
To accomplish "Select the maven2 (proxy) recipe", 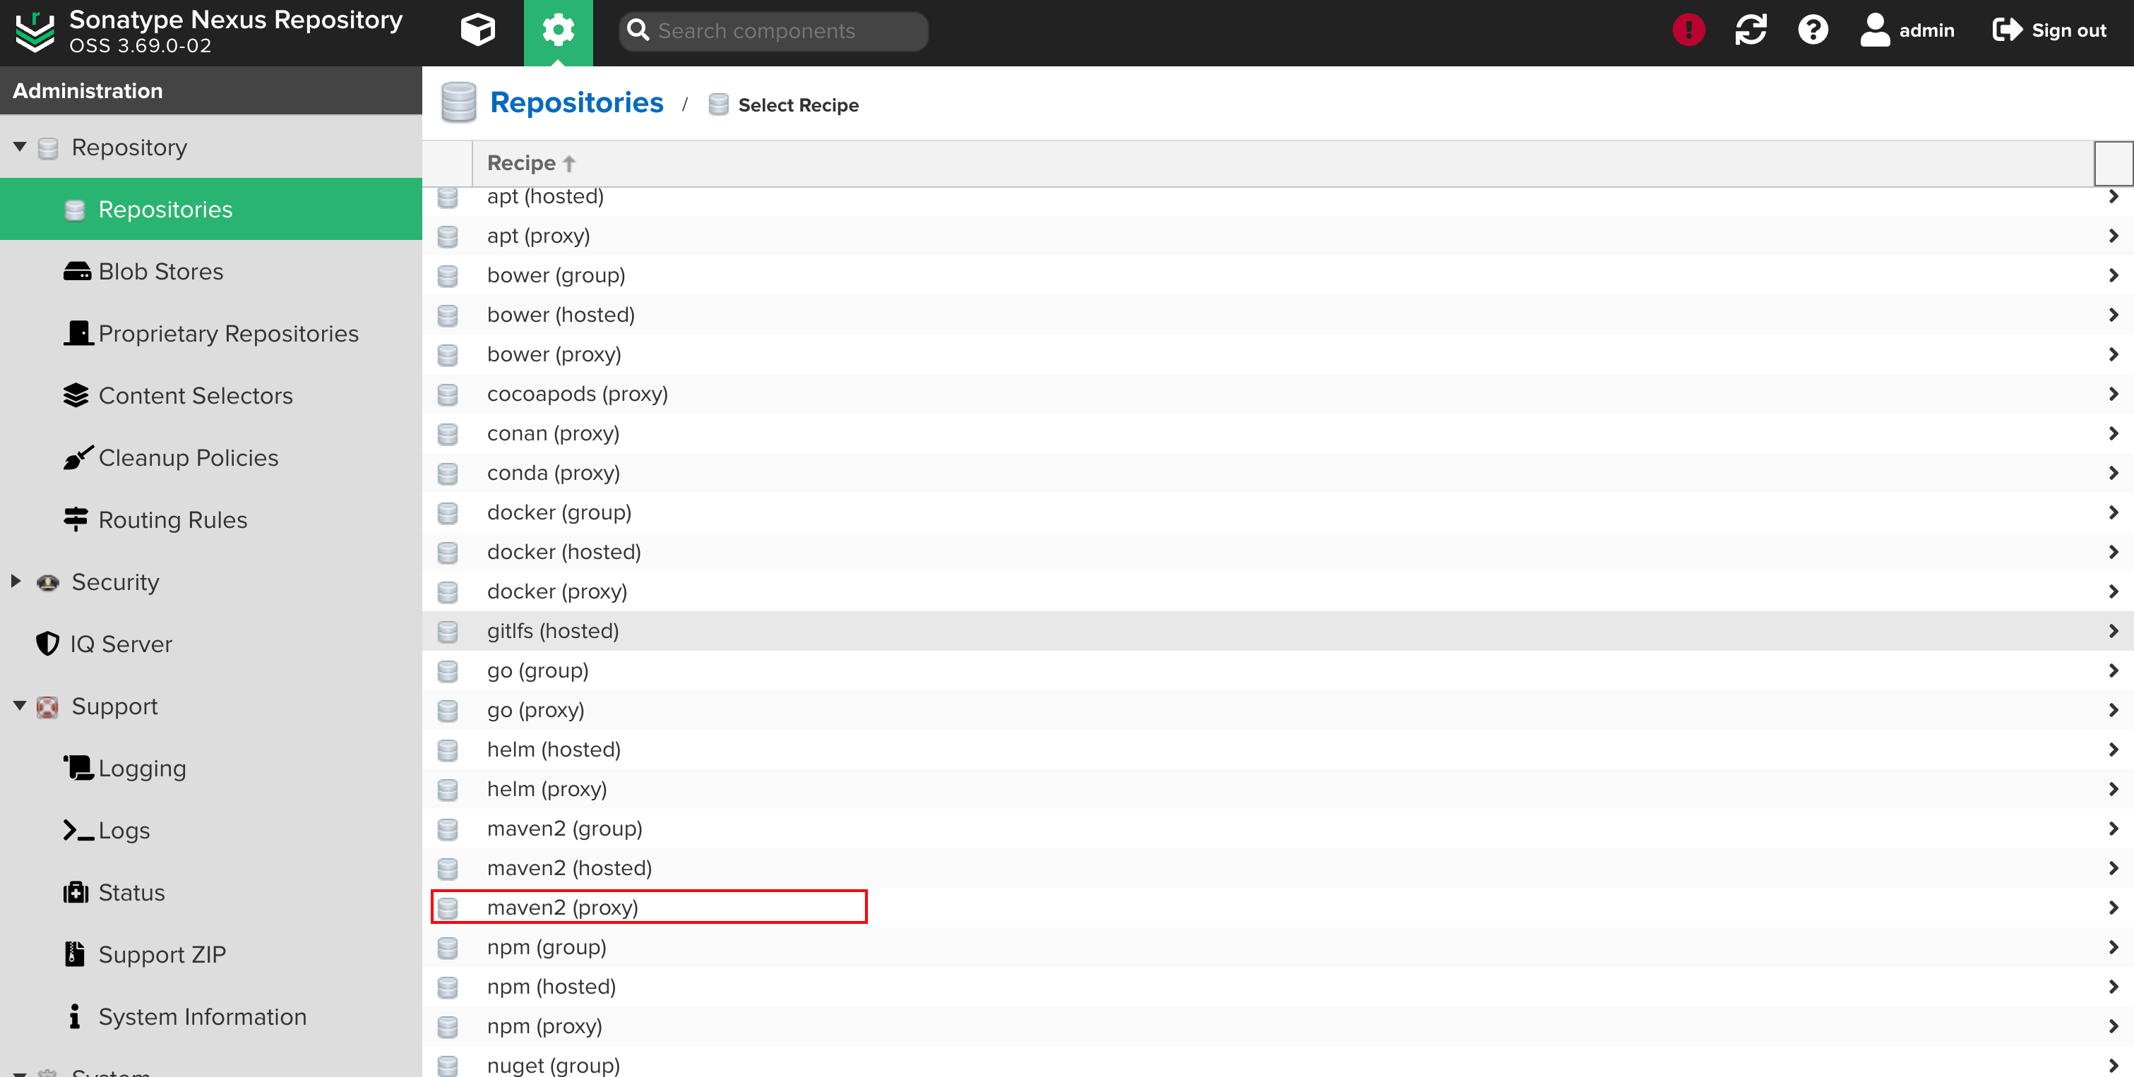I will click(x=564, y=908).
